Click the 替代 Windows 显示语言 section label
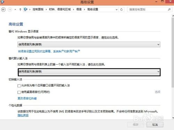This screenshot has height=130, width=174. coord(24,31)
